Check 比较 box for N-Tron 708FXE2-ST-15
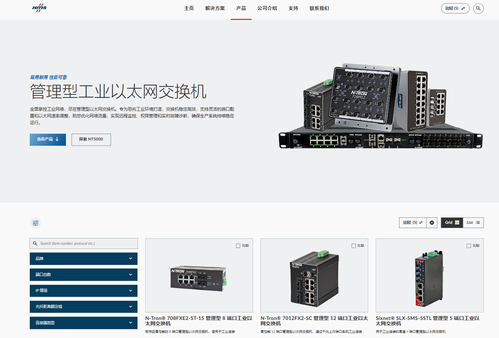 point(238,246)
